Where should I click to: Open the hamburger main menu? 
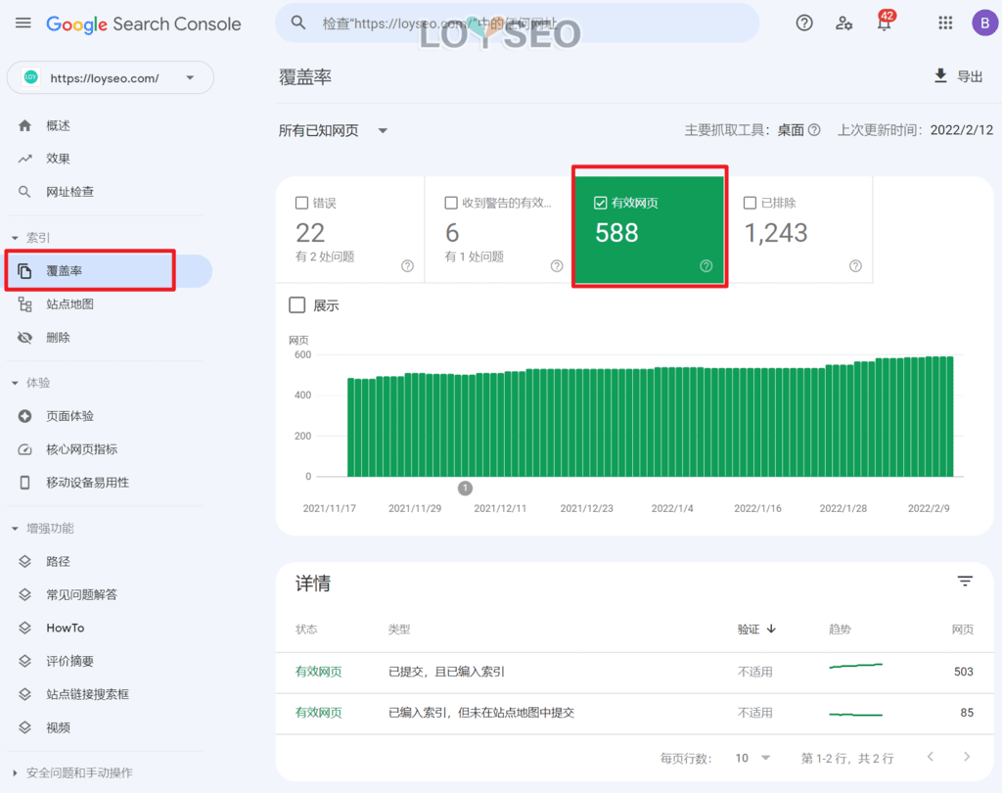click(23, 23)
